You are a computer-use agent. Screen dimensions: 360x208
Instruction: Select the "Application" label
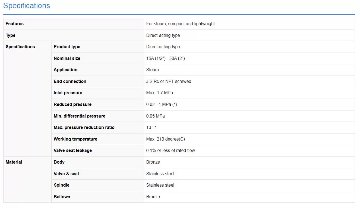point(65,70)
